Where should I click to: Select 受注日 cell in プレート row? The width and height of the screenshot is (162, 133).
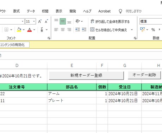[x=125, y=101]
